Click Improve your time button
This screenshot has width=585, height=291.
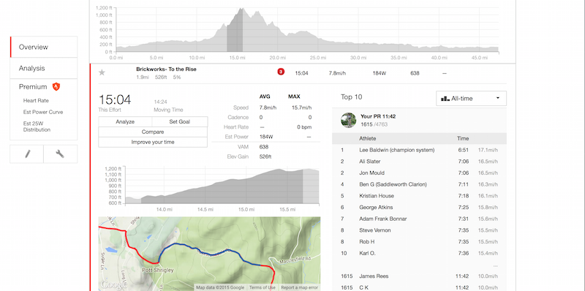point(153,142)
